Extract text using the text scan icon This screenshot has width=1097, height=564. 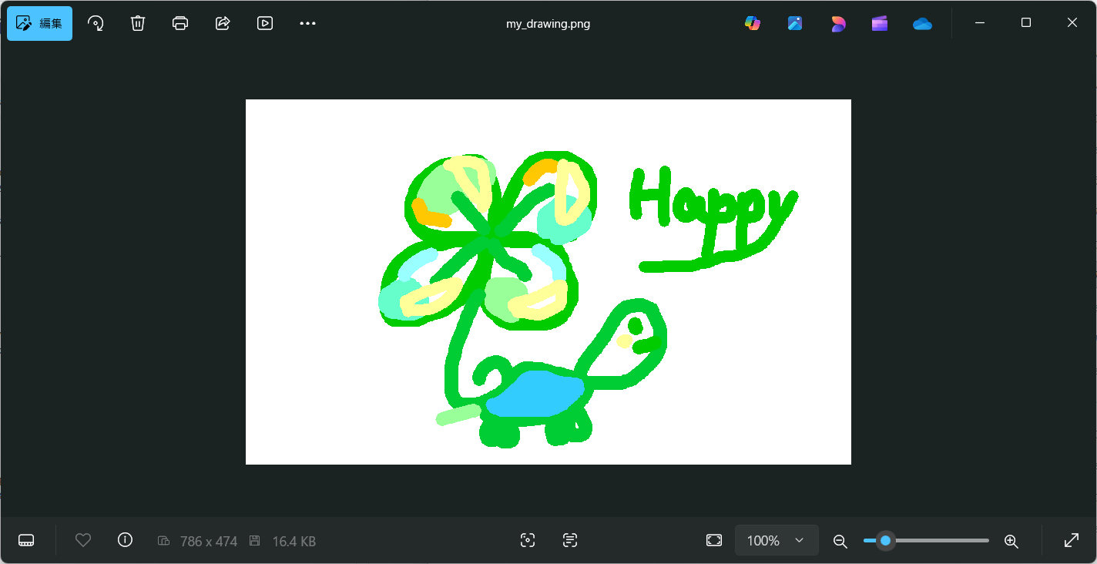[x=570, y=540]
